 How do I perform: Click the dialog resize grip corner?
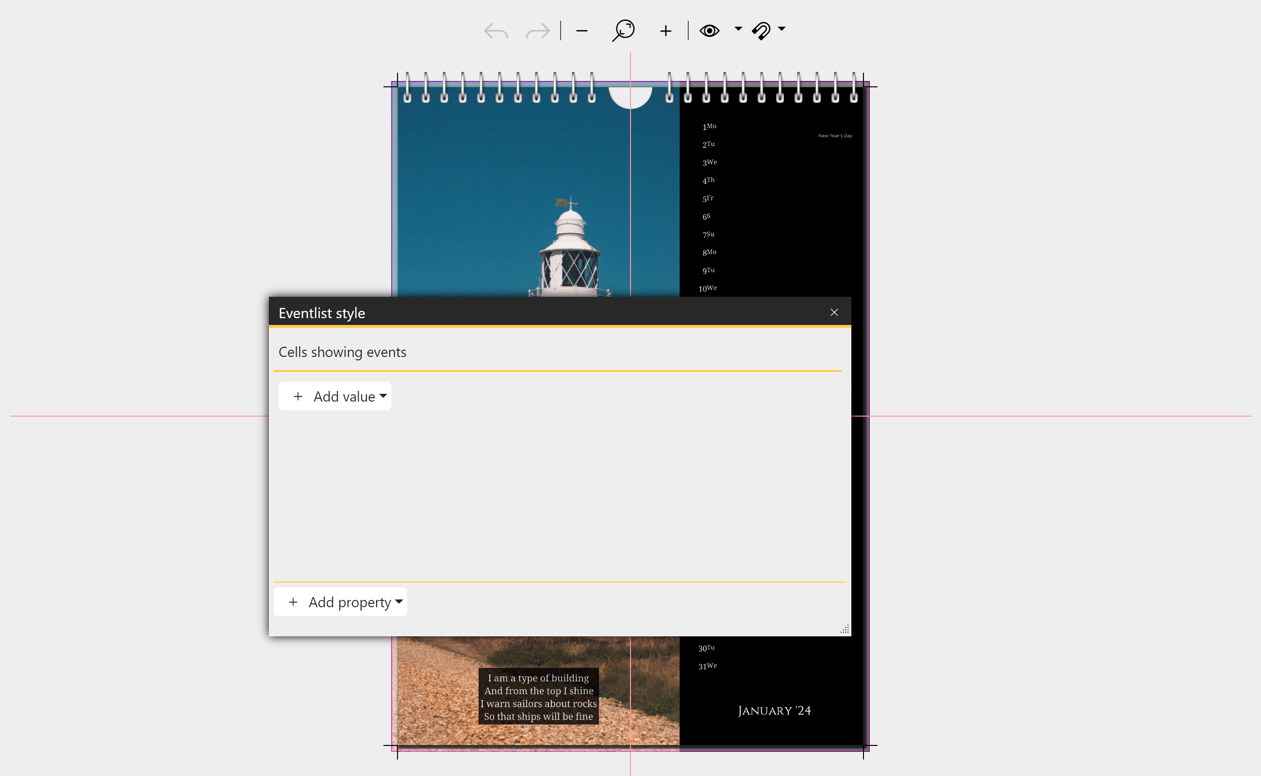pos(845,629)
